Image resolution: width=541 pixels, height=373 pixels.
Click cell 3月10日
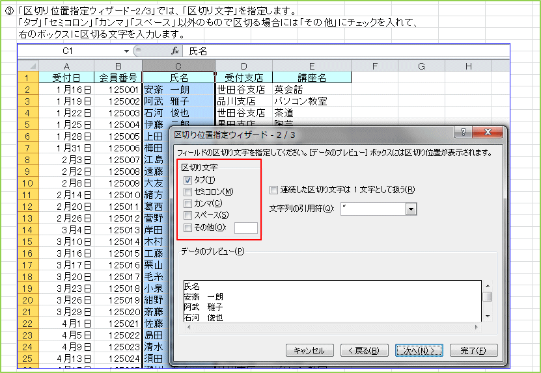tap(66, 242)
